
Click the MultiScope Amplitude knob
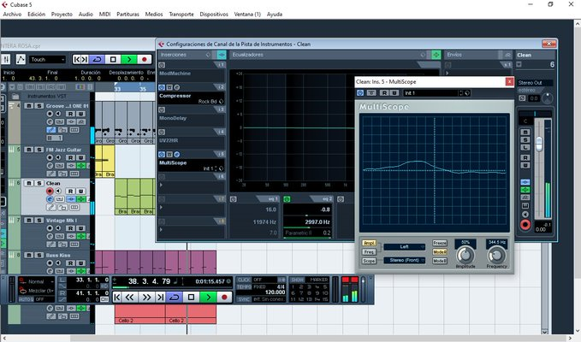click(x=465, y=255)
